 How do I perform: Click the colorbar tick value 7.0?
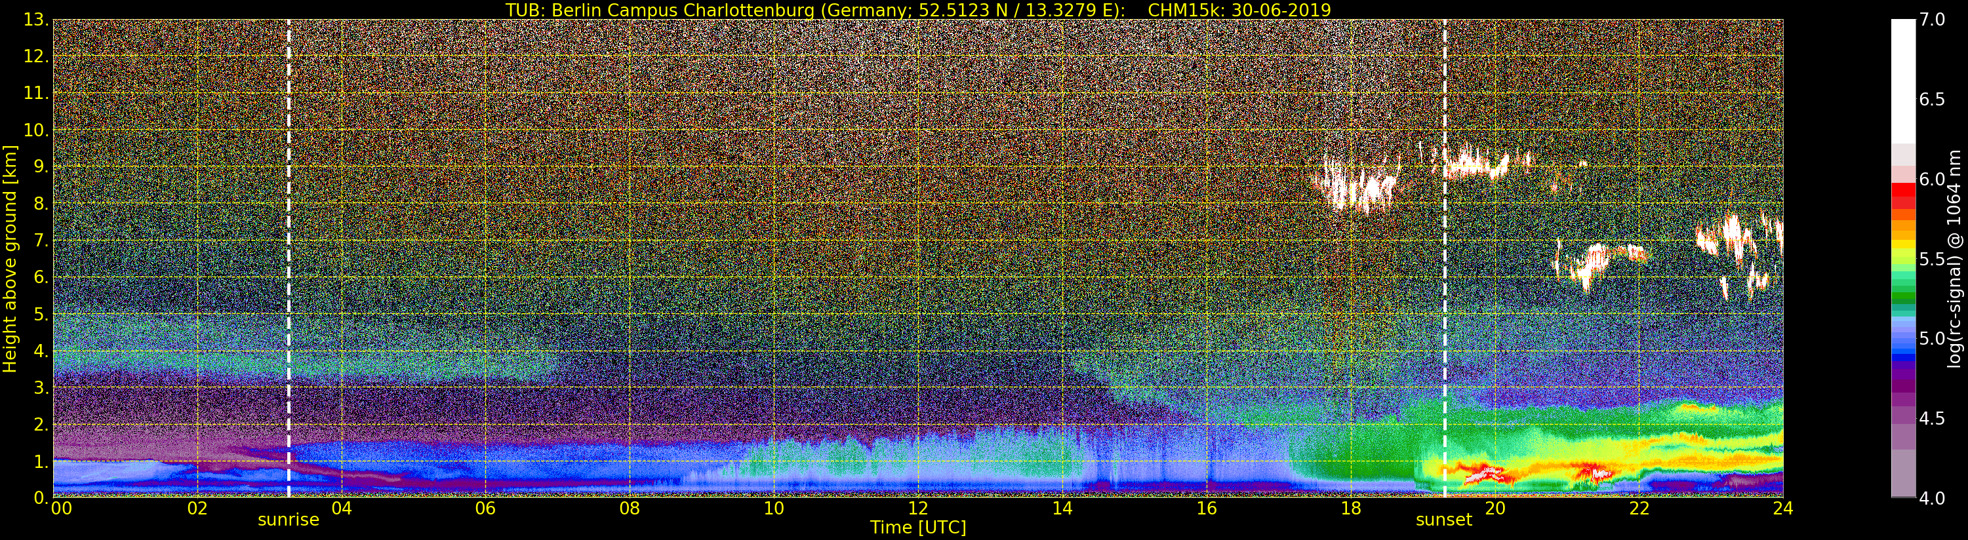click(1932, 20)
